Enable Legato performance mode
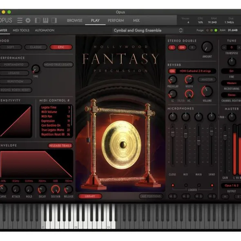Viewport: 241px width, 241px height. click(x=14, y=73)
